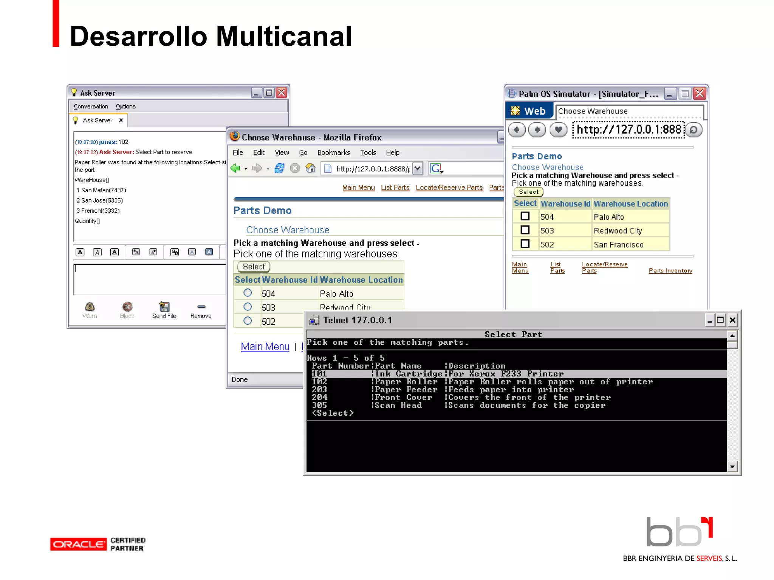Follow the List Parts link in Firefox
This screenshot has width=774, height=580.
click(395, 188)
